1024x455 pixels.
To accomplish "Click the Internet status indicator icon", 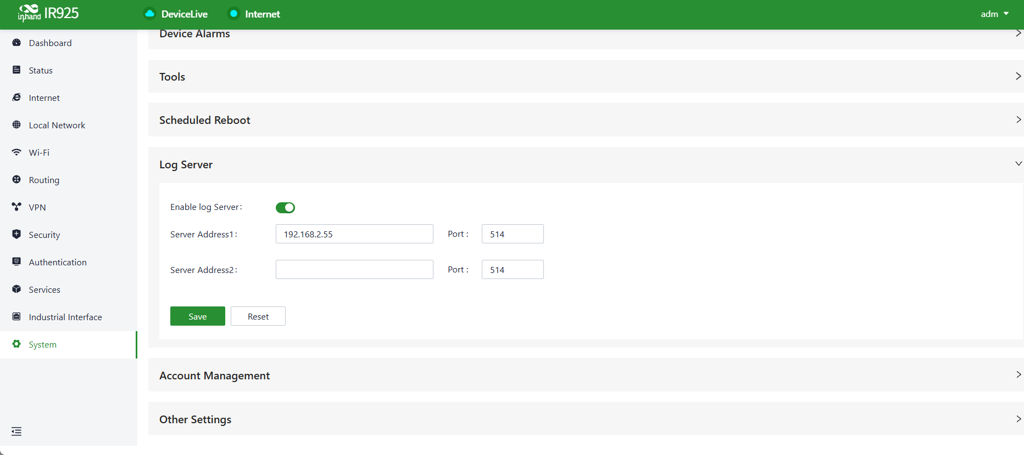I will coord(233,14).
